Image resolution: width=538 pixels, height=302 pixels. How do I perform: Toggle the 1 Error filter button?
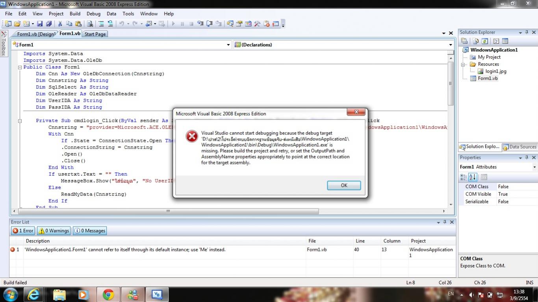tap(23, 231)
